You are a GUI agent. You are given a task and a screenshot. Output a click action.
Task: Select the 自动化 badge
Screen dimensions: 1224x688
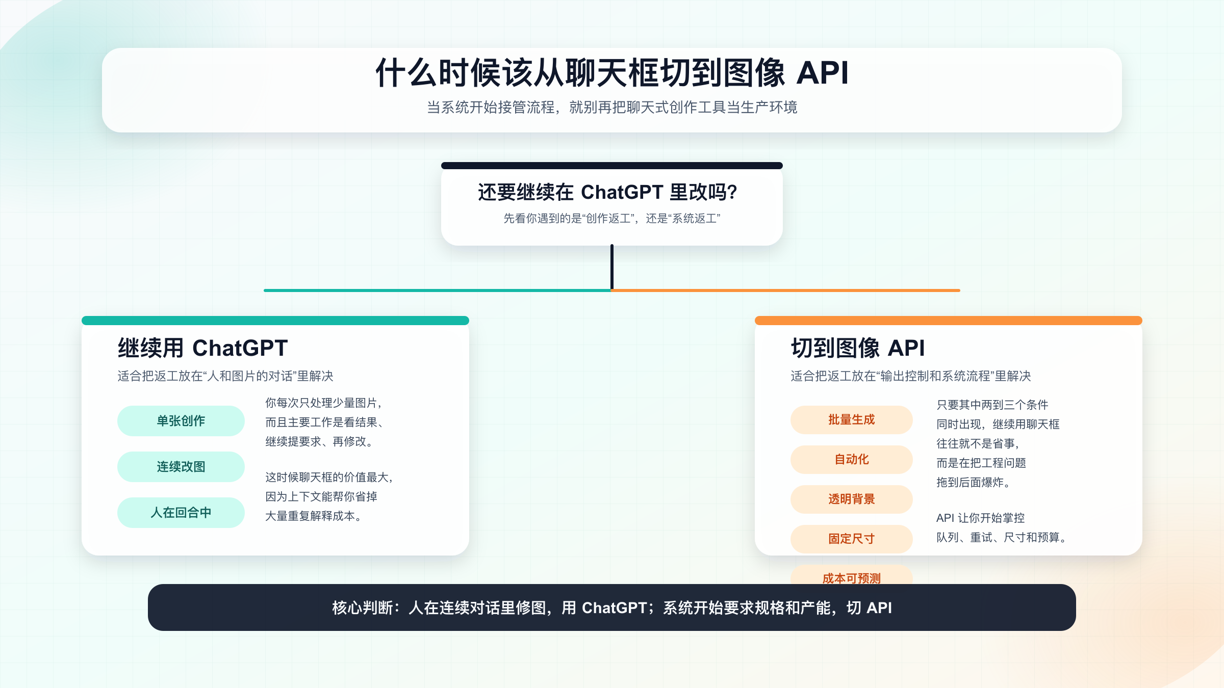pos(851,459)
